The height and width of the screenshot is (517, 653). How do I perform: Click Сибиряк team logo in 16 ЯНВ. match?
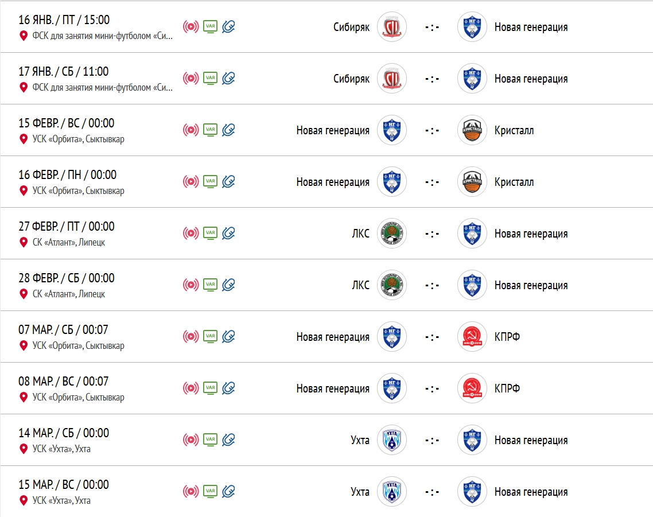[392, 27]
